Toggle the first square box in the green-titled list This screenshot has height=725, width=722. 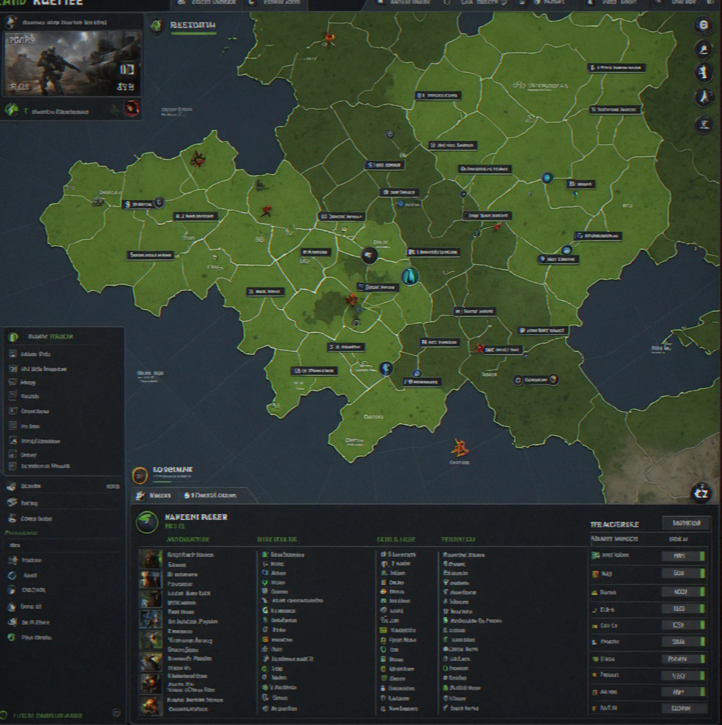click(x=13, y=354)
